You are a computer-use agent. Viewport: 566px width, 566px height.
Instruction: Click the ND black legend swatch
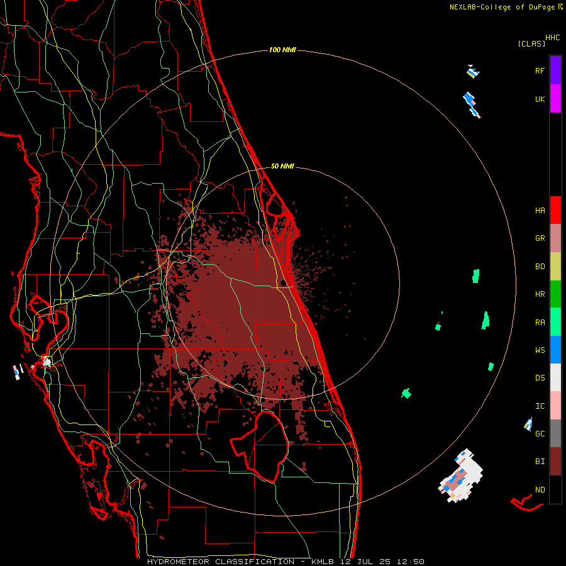click(555, 489)
